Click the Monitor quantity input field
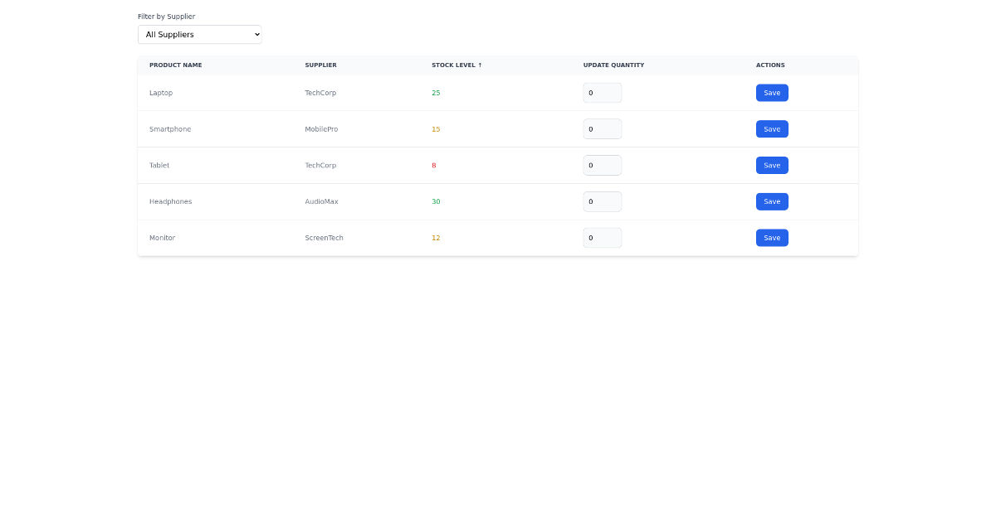Screen dimensions: 996x522 603,238
